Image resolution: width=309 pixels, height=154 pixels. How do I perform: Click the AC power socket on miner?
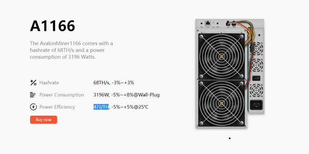point(256,105)
